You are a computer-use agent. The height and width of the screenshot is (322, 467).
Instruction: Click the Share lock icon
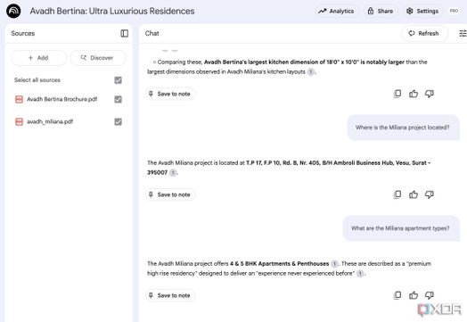(371, 11)
